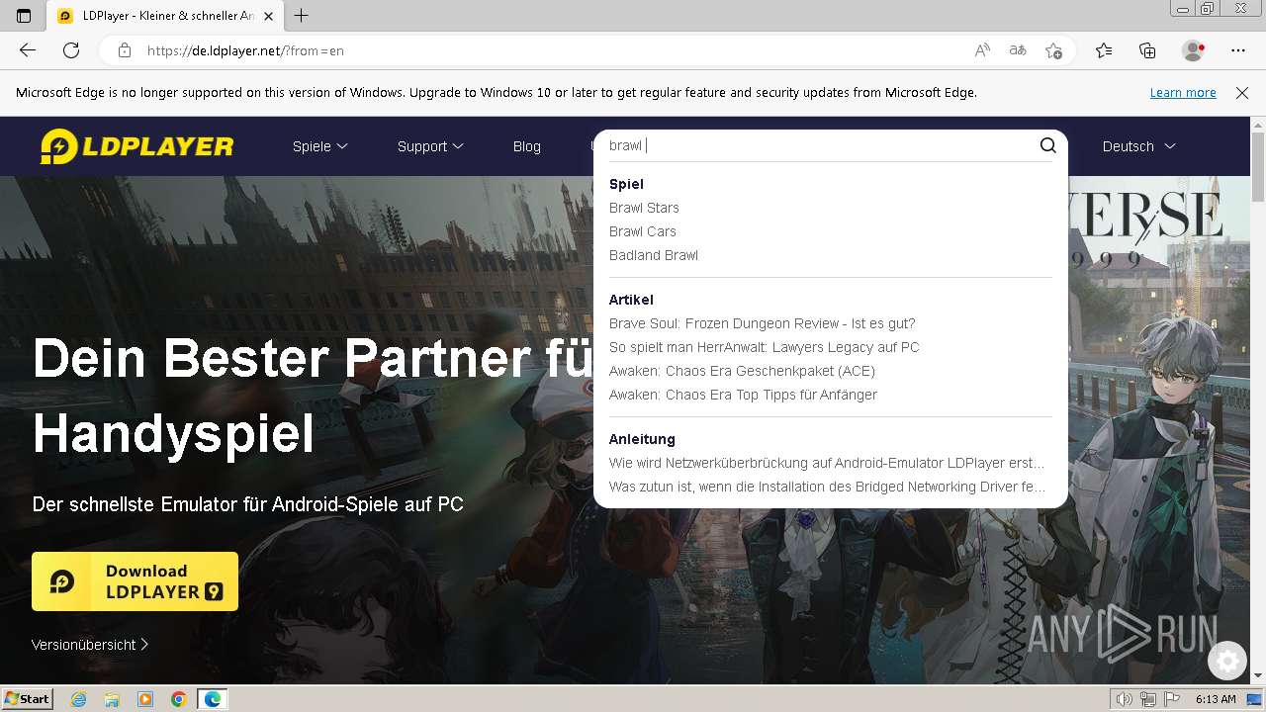Click the scrollbar down arrow

[x=1258, y=676]
